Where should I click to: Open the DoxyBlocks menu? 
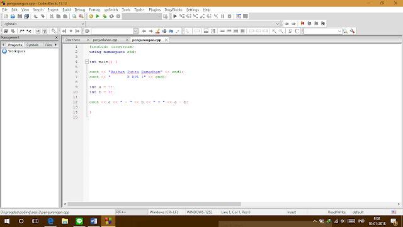pos(174,10)
